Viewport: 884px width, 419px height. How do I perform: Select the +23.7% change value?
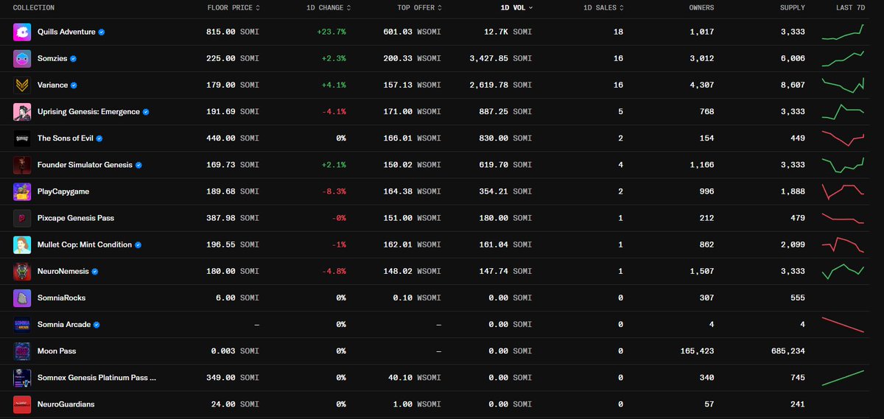click(331, 32)
